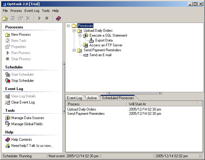Click the Need help? Talk to us now link
Image resolution: width=205 pixels, height=160 pixels.
(x=32, y=146)
